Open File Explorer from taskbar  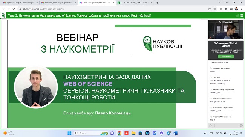coord(133,133)
